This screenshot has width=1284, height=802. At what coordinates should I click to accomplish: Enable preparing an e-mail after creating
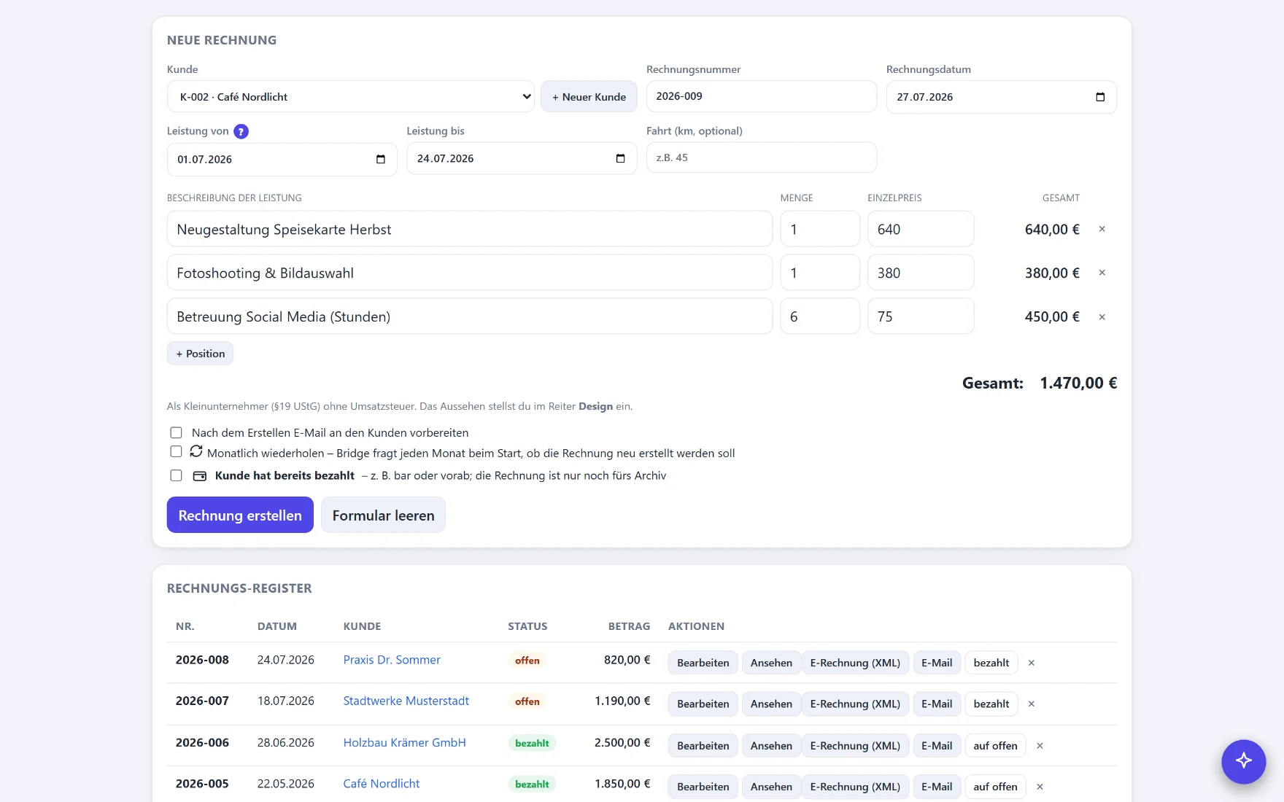(176, 433)
